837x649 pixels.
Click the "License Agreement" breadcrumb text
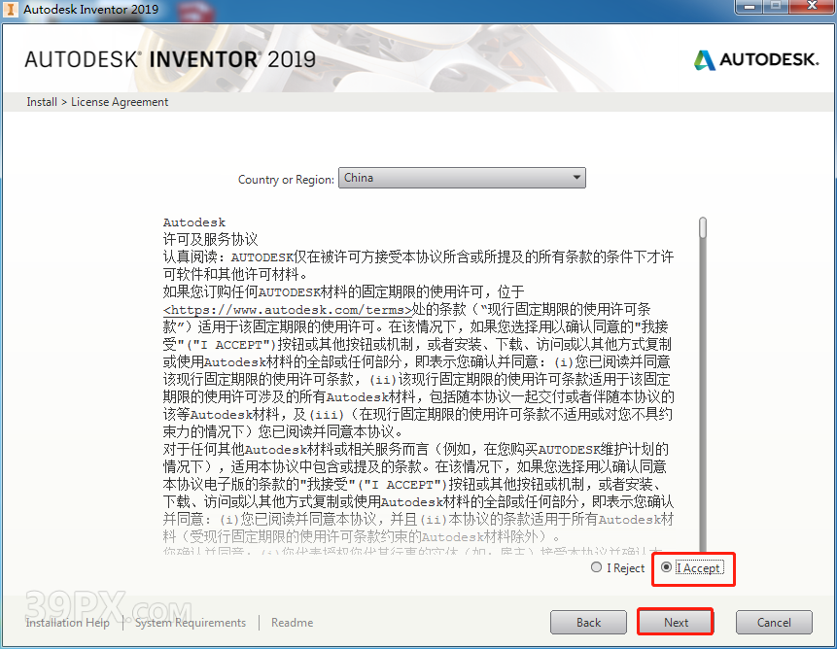120,102
